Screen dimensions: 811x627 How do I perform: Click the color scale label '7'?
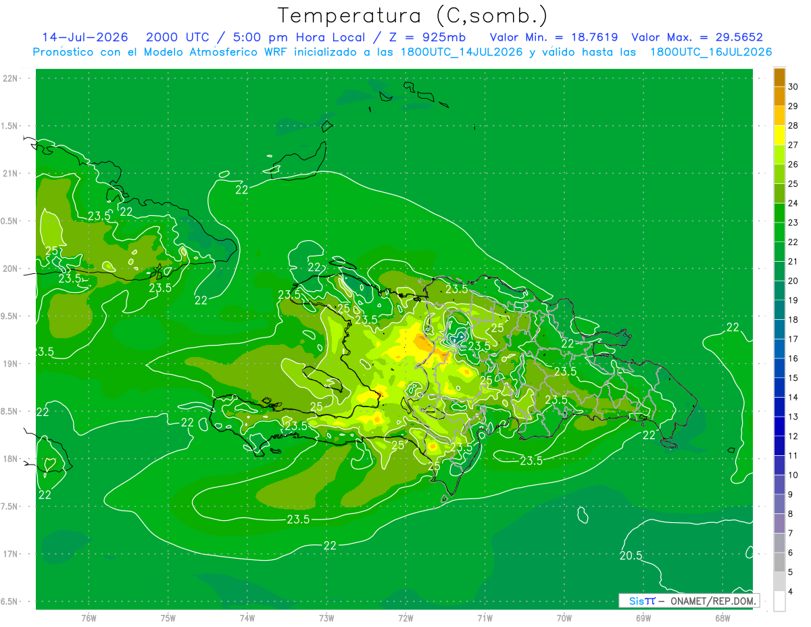[x=790, y=533]
